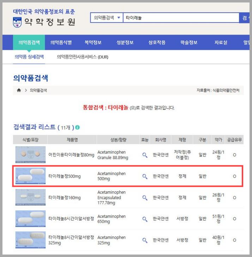Click price 51원/1정
The height and width of the screenshot is (257, 252).
218,219
